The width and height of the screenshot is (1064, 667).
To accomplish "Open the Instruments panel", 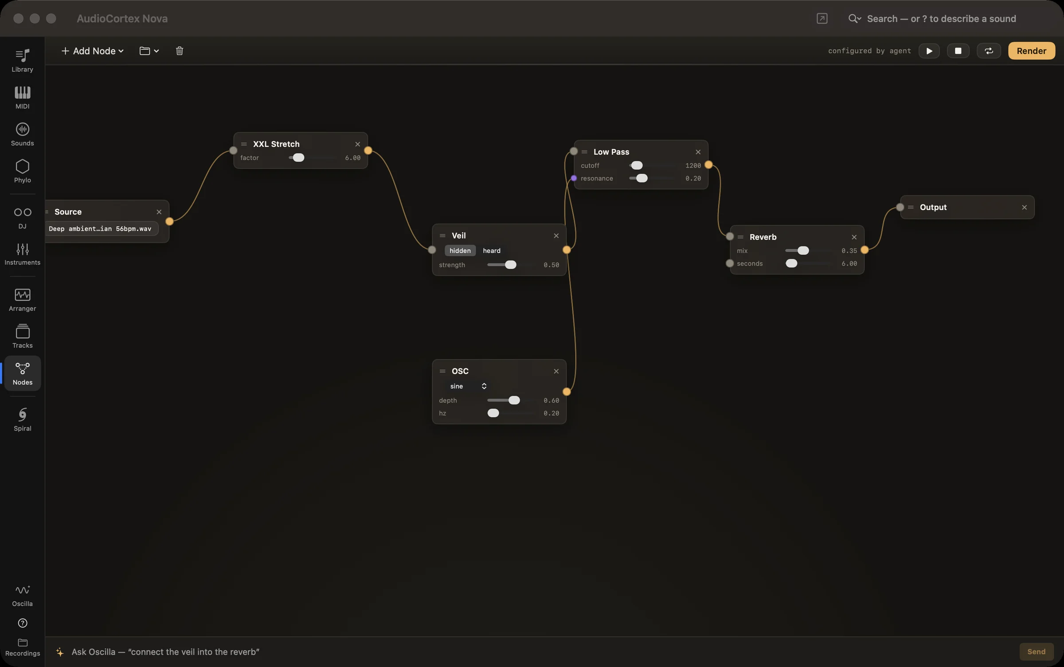I will point(22,254).
